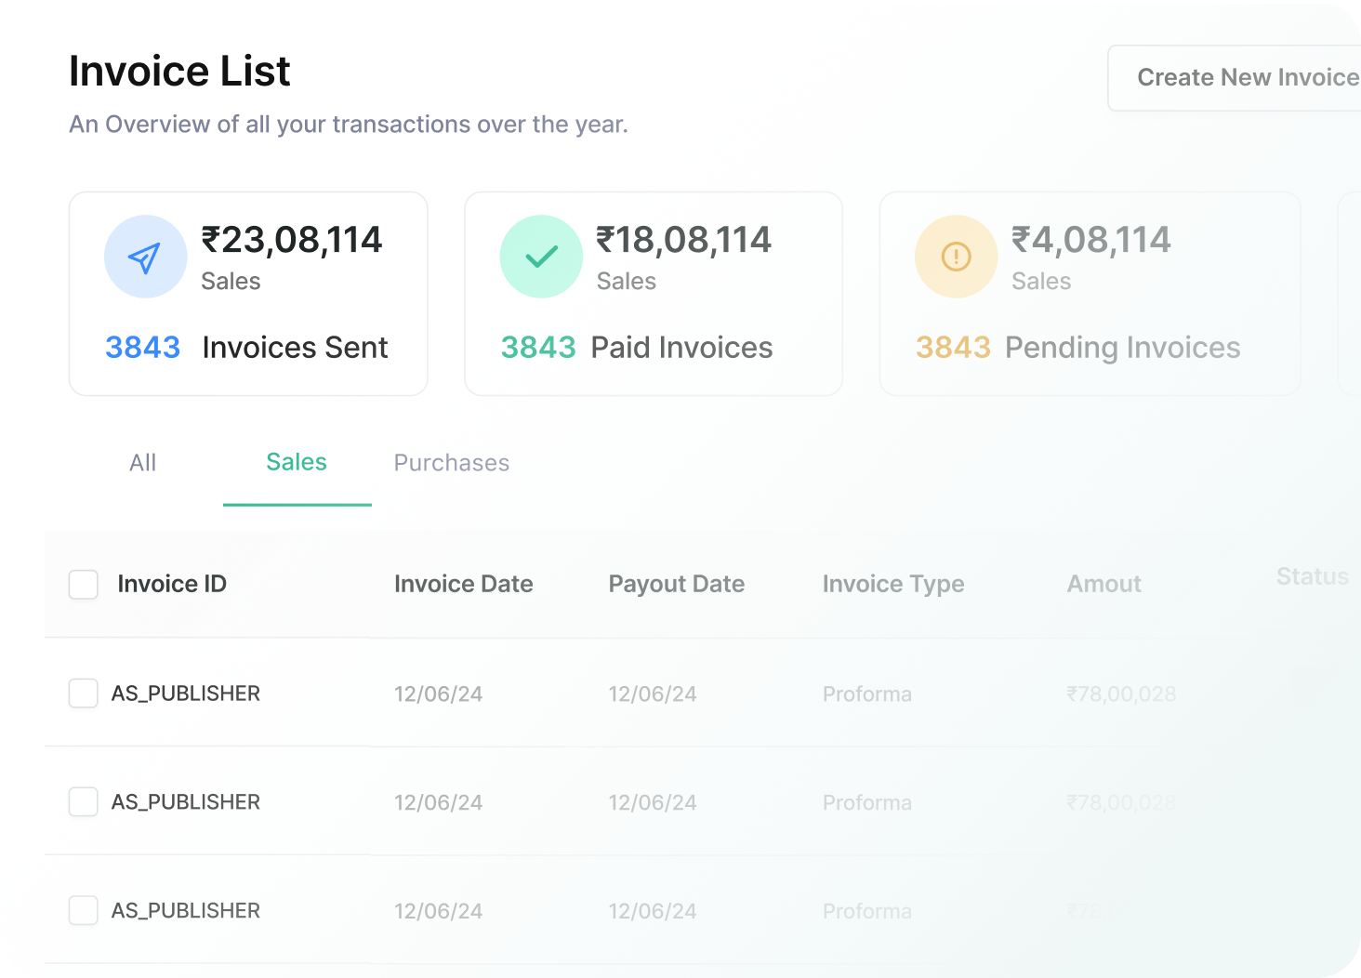Click the yellow exclamation pending icon
The height and width of the screenshot is (978, 1361).
956,258
